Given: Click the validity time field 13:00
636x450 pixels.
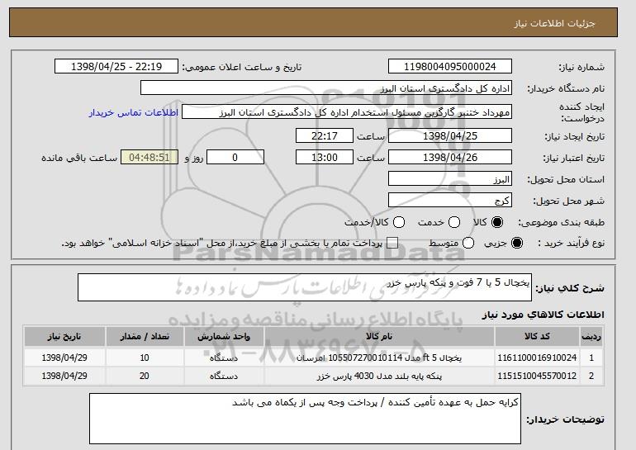Looking at the screenshot, I should coord(325,158).
